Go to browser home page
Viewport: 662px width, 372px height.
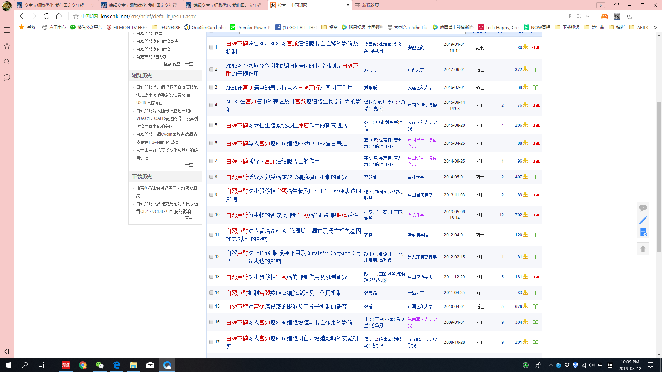pos(59,16)
